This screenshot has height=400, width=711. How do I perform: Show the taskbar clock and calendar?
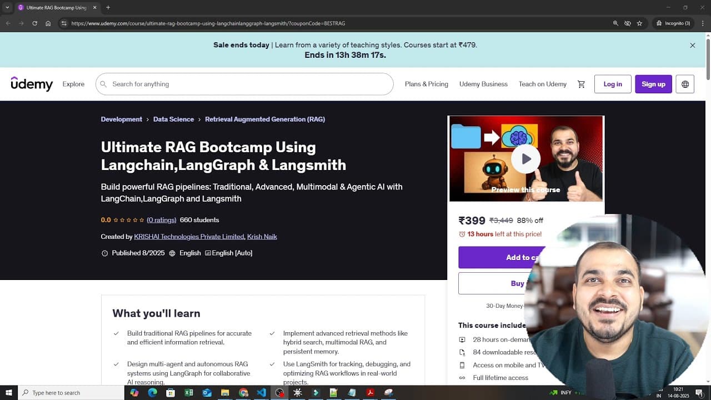point(678,393)
